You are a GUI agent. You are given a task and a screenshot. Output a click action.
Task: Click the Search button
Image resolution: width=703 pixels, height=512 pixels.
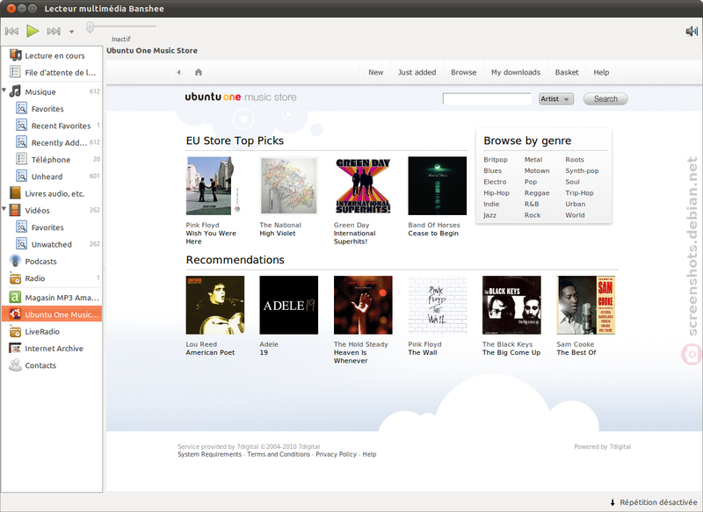[605, 99]
